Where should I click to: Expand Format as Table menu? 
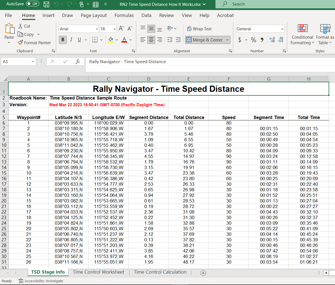coord(325,40)
